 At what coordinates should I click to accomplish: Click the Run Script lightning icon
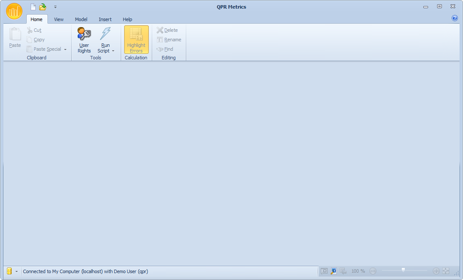pyautogui.click(x=105, y=34)
